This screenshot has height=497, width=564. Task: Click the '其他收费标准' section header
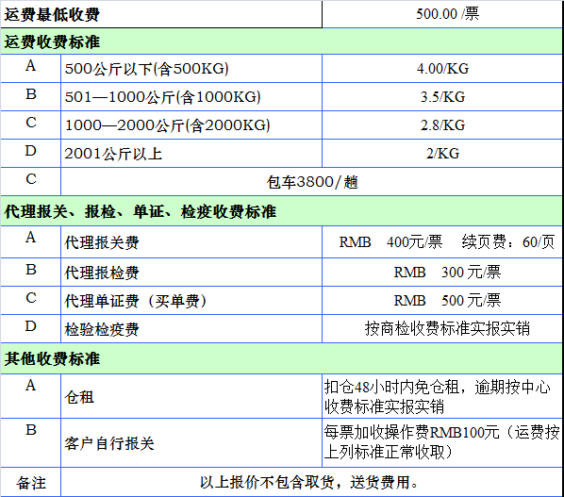pos(281,358)
